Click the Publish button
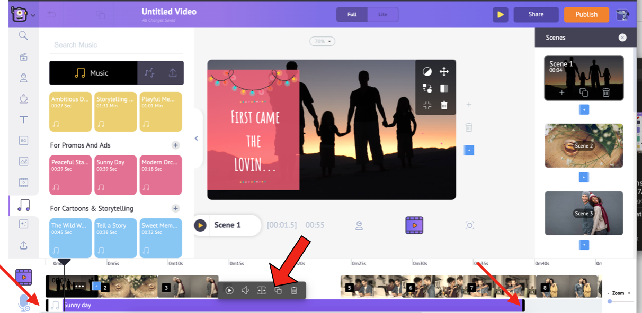 (x=586, y=15)
